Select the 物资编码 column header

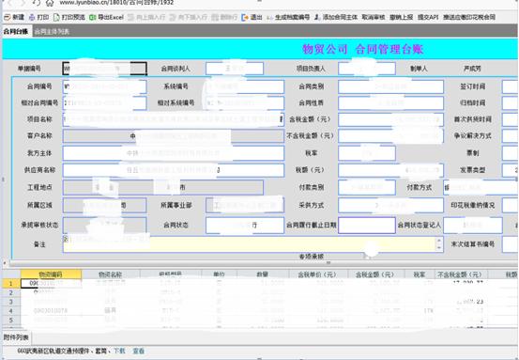[51, 274]
